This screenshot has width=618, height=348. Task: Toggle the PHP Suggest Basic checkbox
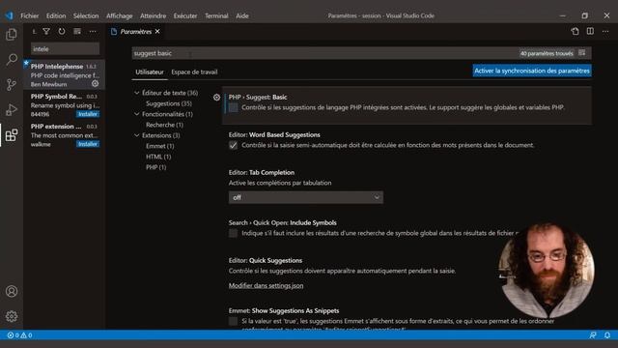(x=234, y=107)
